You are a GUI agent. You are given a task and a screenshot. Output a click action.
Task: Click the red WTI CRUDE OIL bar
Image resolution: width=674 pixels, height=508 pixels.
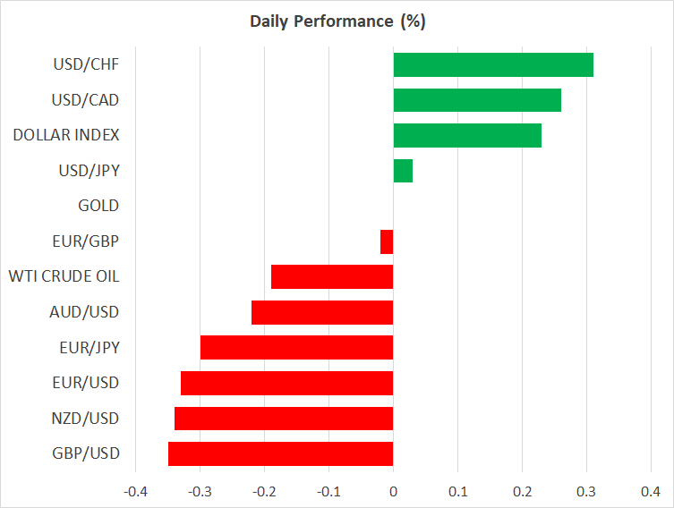point(332,277)
